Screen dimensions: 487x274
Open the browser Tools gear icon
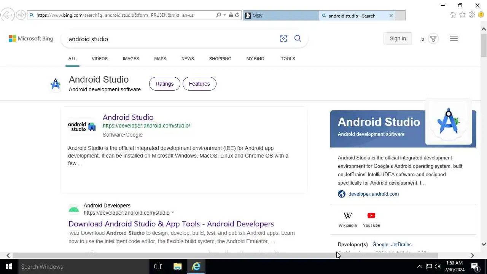[x=472, y=15]
